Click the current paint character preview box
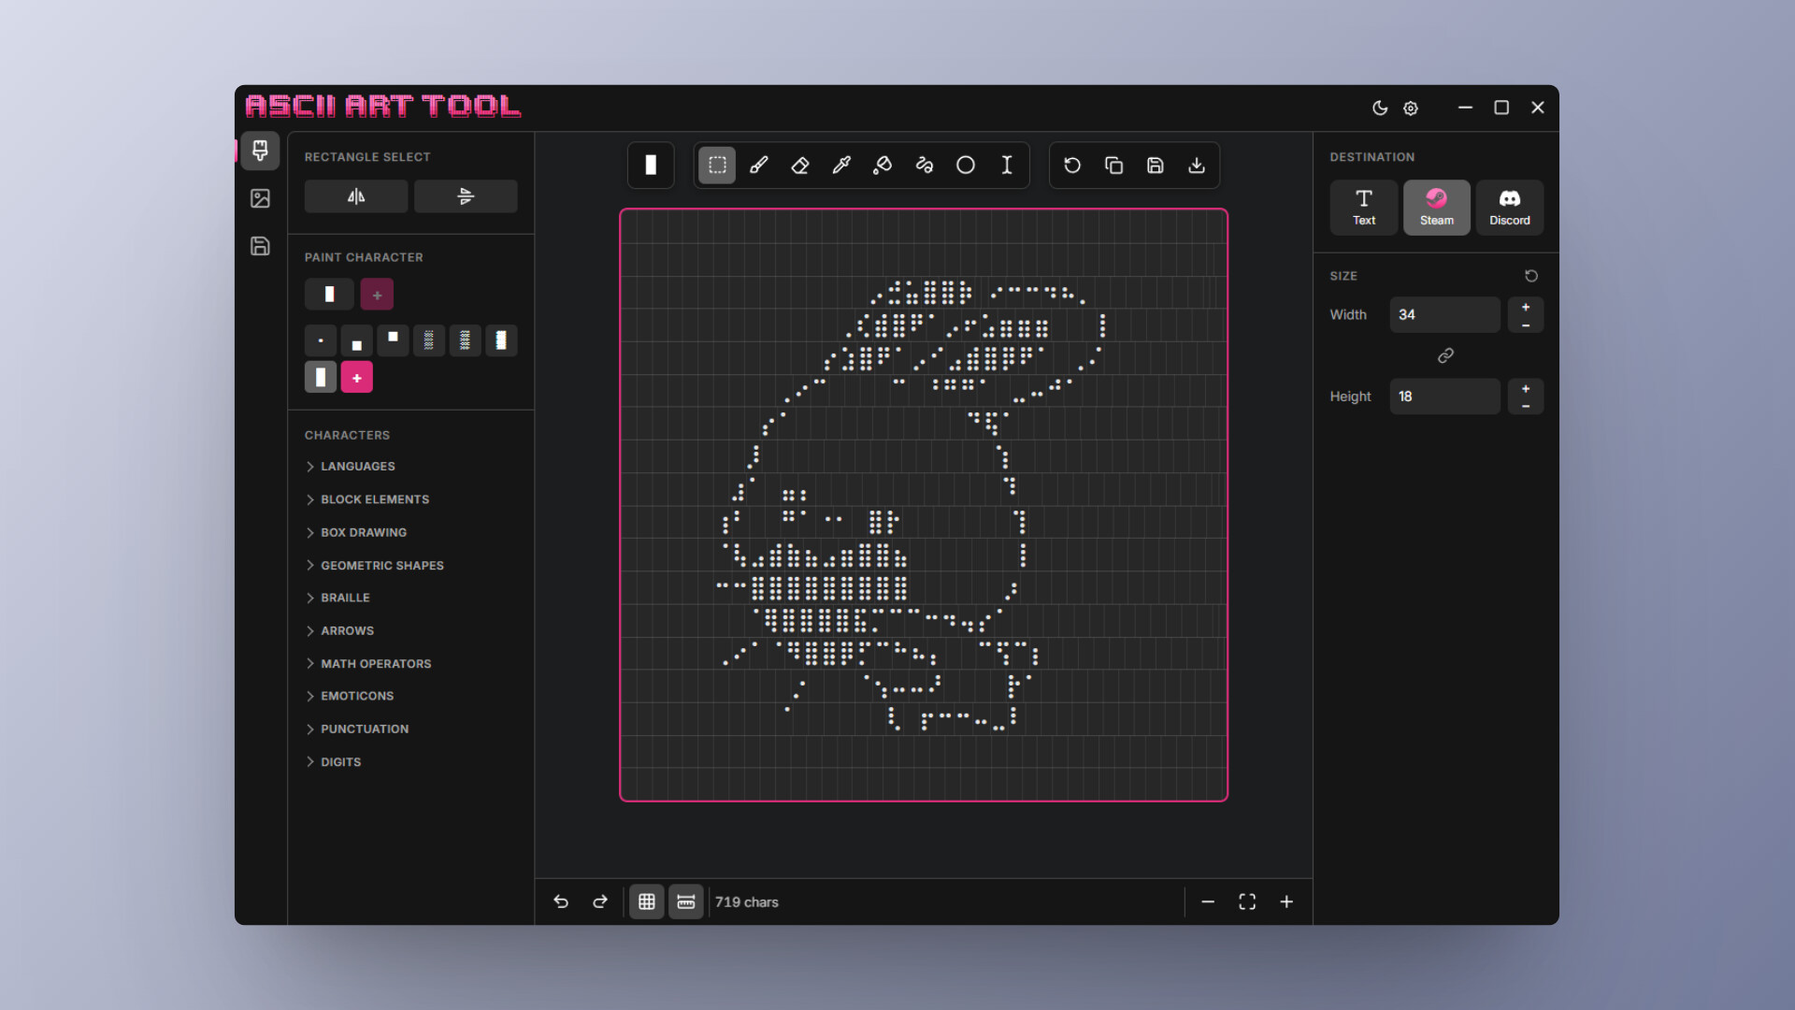This screenshot has height=1010, width=1795. click(329, 295)
